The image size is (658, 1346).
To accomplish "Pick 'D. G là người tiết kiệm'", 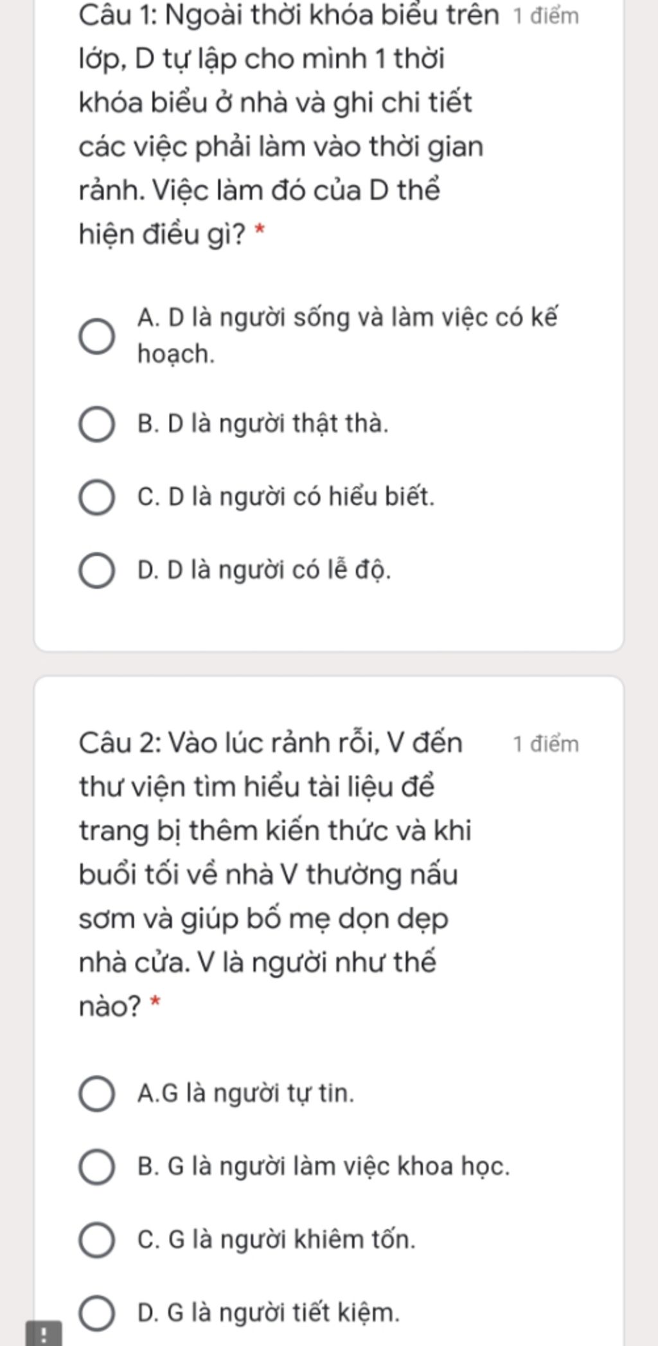I will click(97, 1313).
